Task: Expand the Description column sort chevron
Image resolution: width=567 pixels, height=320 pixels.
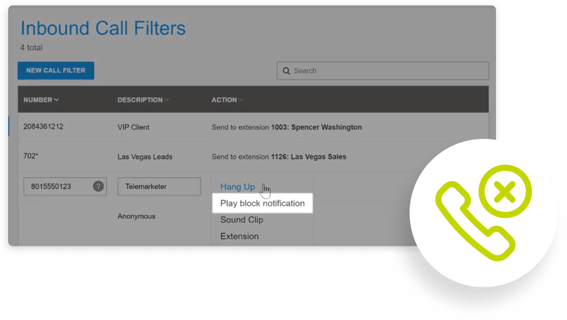Action: tap(166, 100)
